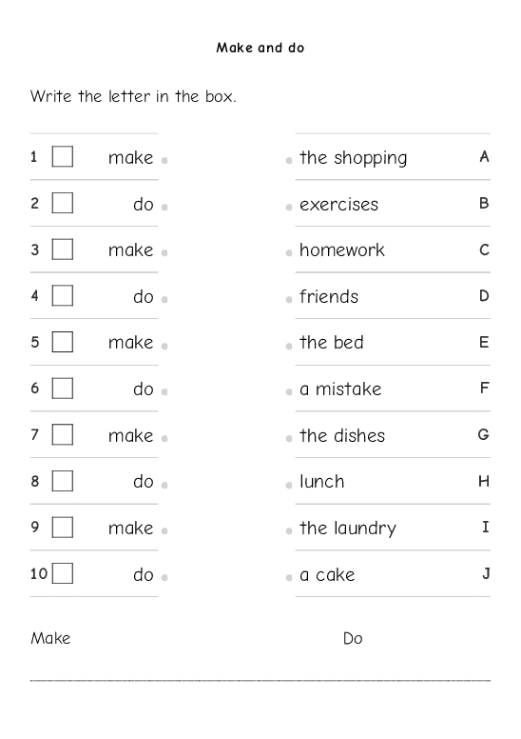Screen dimensions: 521x739
Task: Click the 'Make' heading at the bottom
Action: (x=50, y=638)
